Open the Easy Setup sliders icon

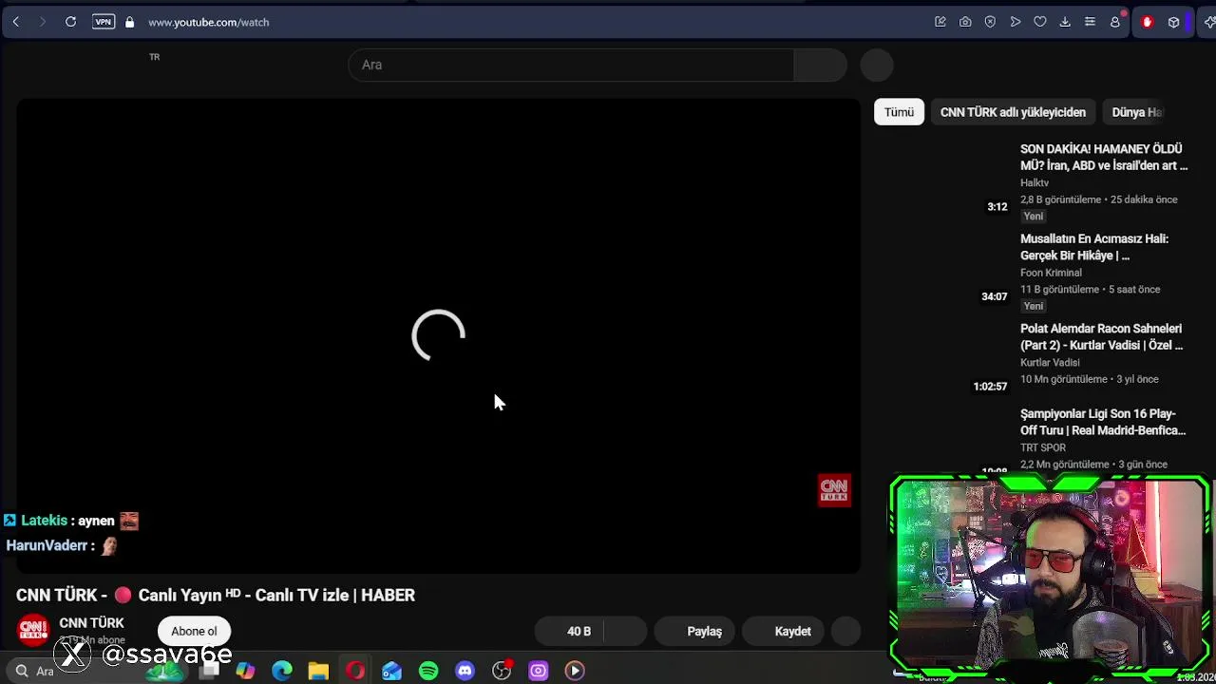click(1090, 22)
